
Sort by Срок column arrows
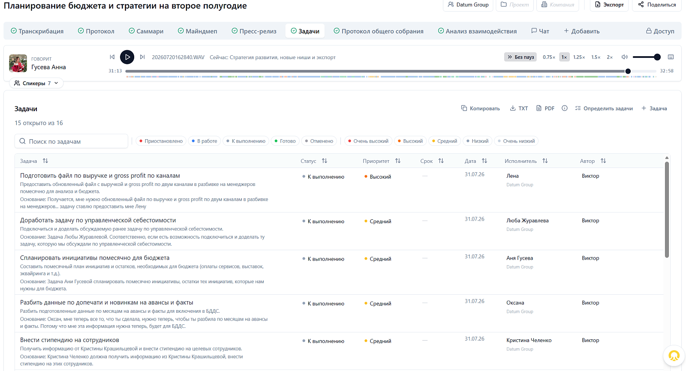point(441,161)
